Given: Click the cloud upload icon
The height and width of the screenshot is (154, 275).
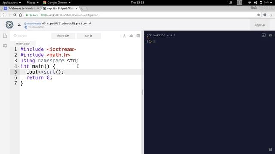Looking at the screenshot, I should 131,36.
